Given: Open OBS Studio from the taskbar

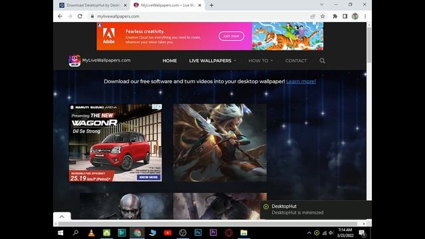Looking at the screenshot, I should tap(183, 233).
